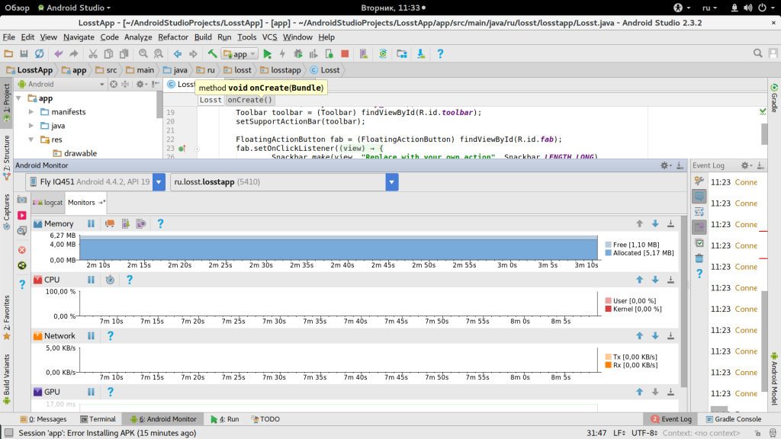Initiate garbage collection with truck icon
The width and height of the screenshot is (781, 439).
point(110,224)
